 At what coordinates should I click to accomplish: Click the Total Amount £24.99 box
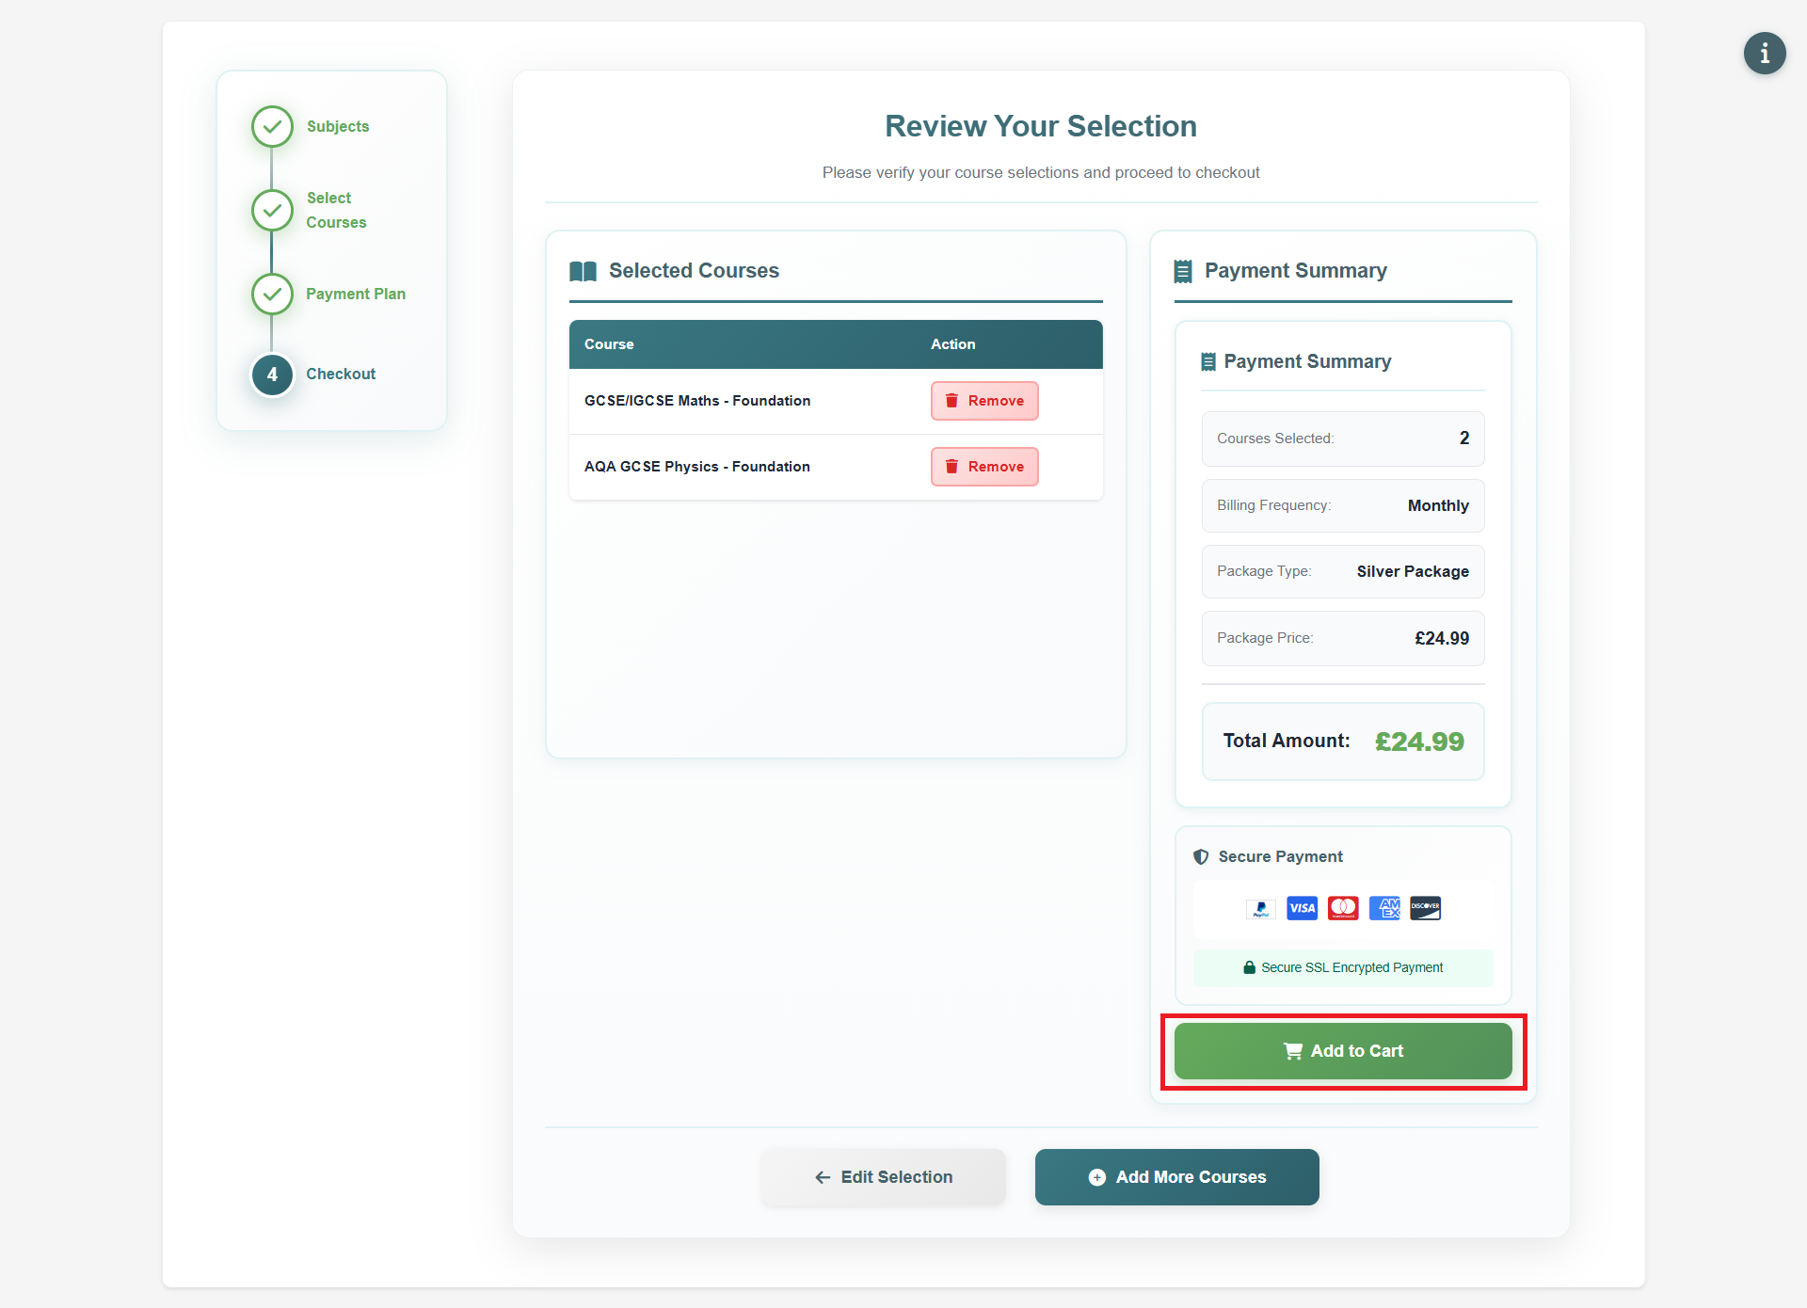(1343, 742)
